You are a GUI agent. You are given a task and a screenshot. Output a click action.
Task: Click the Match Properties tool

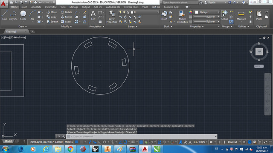coord(182,17)
